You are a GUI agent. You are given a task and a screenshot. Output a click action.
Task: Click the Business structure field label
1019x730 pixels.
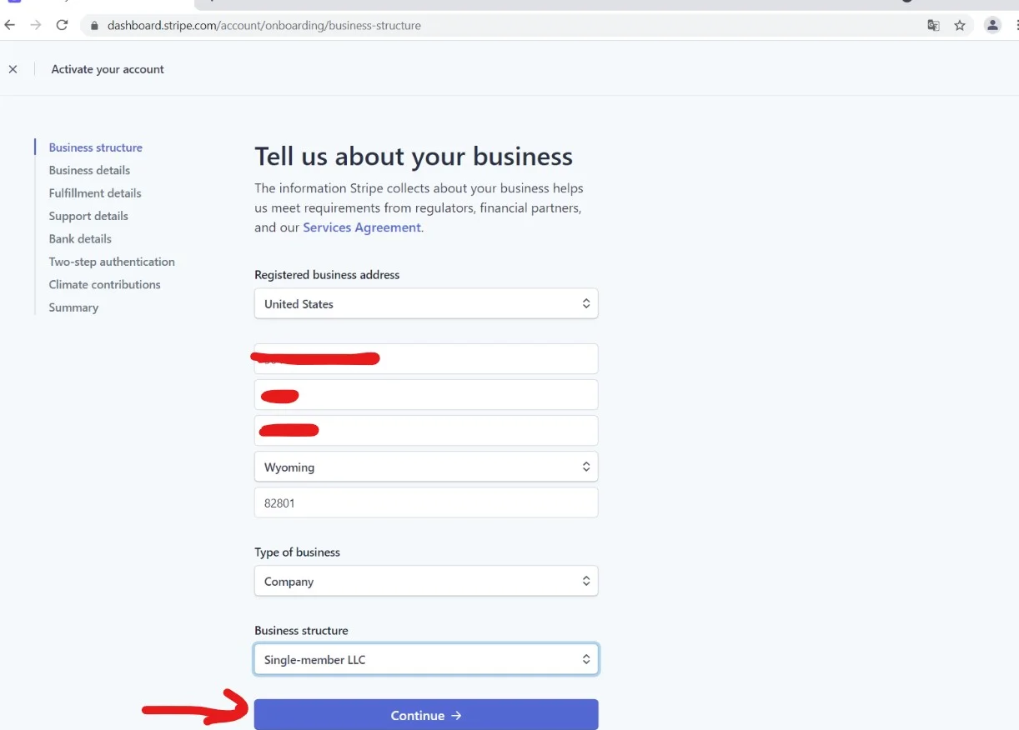pos(301,631)
